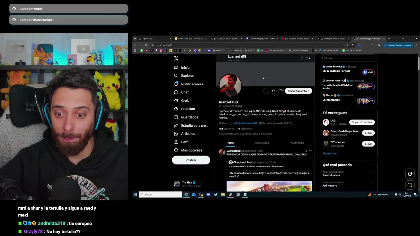Open profile more-options three dots button

pyautogui.click(x=266, y=91)
